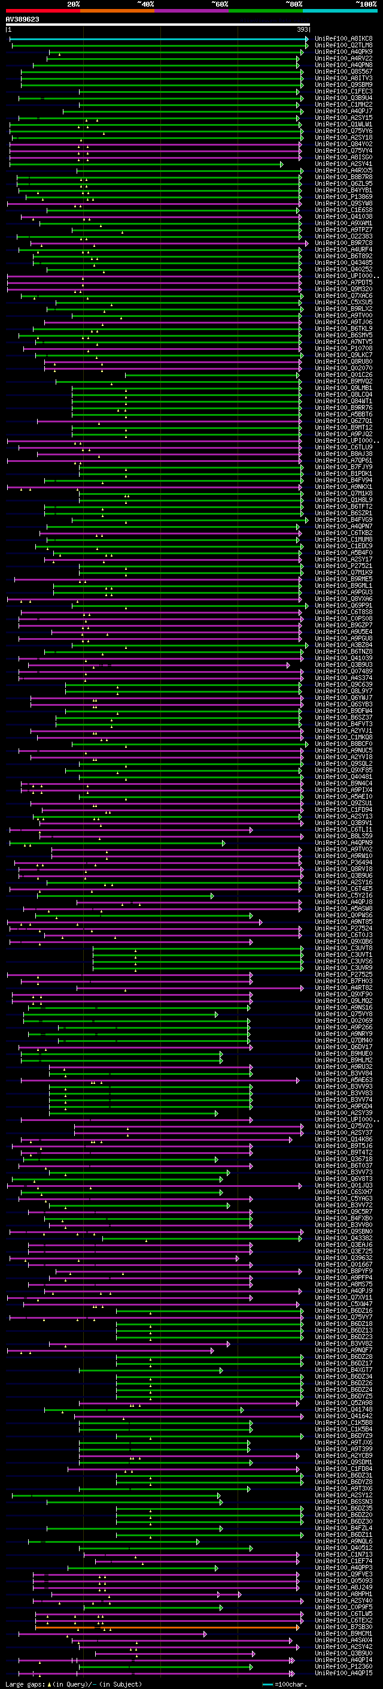The width and height of the screenshot is (383, 1689).
Task: Select label UniRef100_A2SY15
Action: [x=344, y=117]
